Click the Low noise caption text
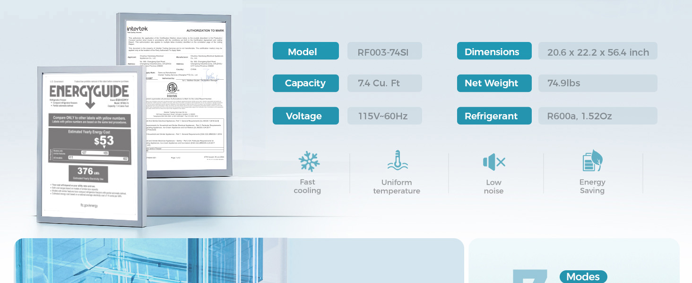The width and height of the screenshot is (692, 283). 493,187
